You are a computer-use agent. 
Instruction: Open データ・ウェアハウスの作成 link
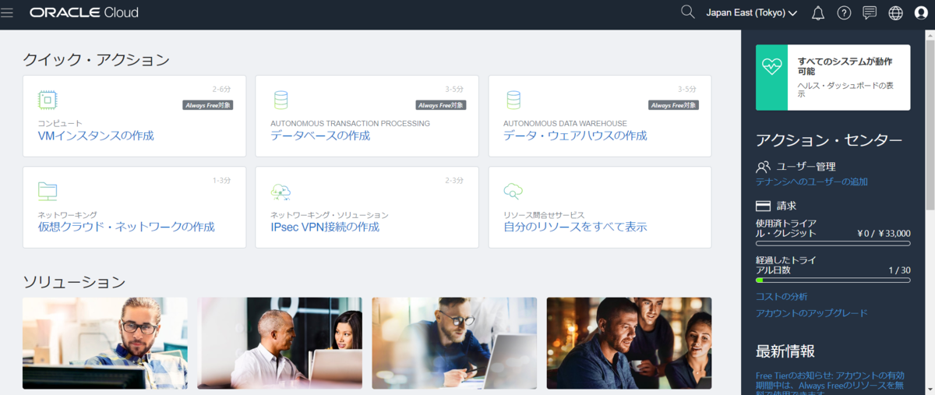(575, 136)
